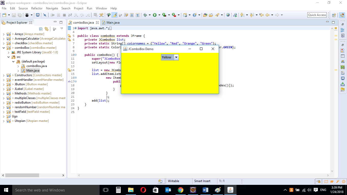Open the Yellow combo box dropdown
This screenshot has width=347, height=195.
point(176,57)
